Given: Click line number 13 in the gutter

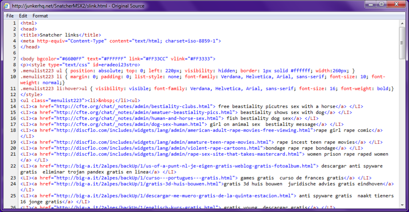Looking at the screenshot, I should click(x=13, y=101).
